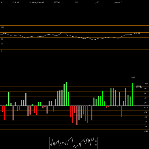The image size is (149, 149).
Task: Click the 'MR' label above the bar chart
Action: tap(133, 77)
